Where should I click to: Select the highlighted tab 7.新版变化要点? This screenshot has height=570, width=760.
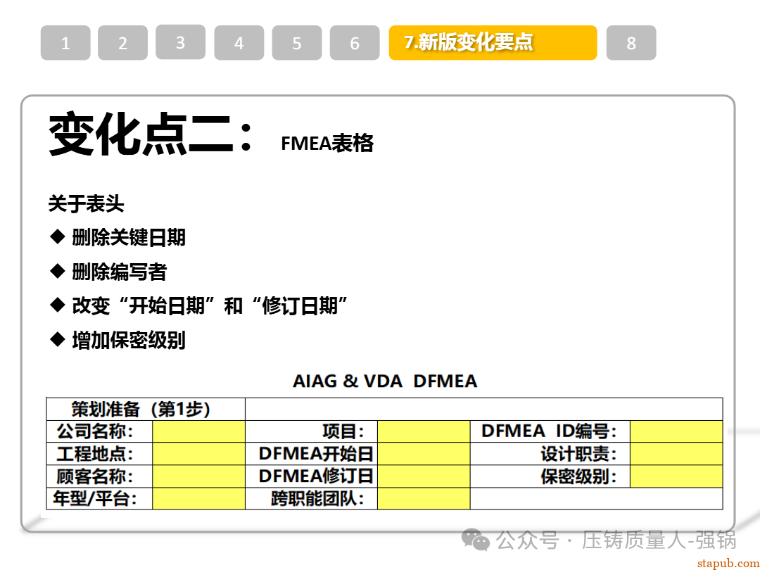point(493,43)
